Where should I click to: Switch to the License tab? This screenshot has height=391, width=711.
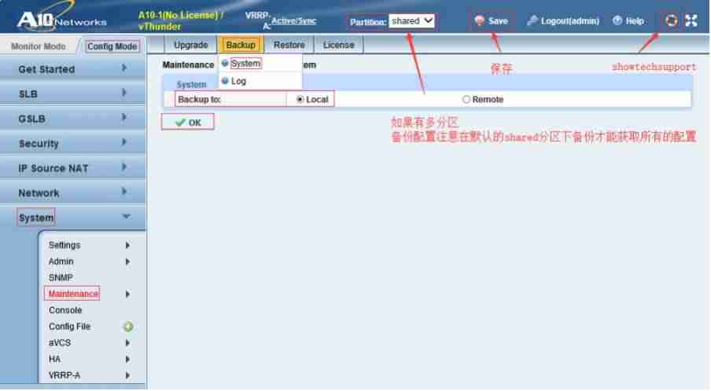pyautogui.click(x=338, y=46)
